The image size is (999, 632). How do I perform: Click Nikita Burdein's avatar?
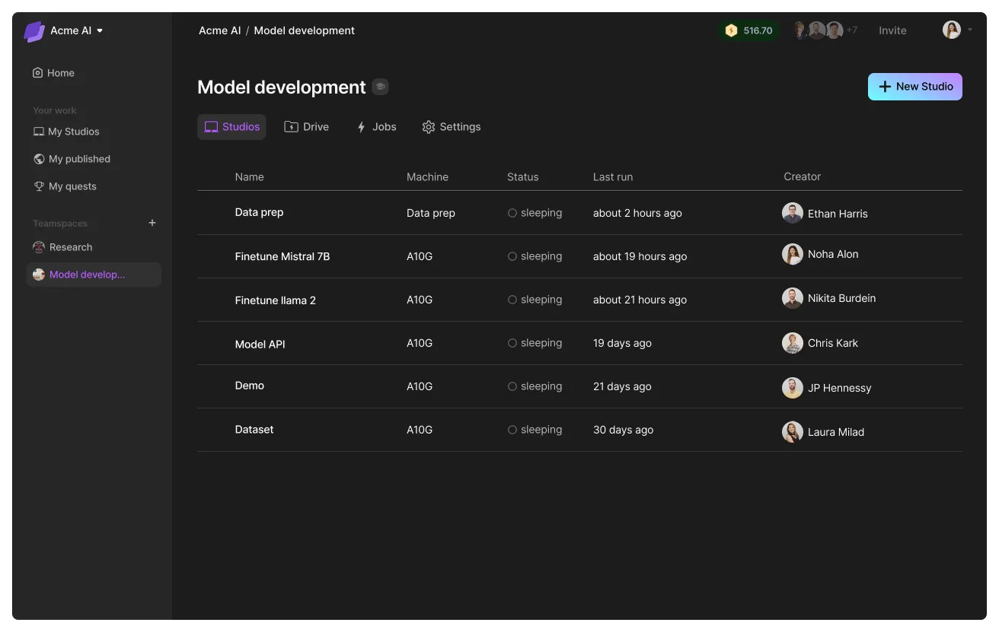793,298
